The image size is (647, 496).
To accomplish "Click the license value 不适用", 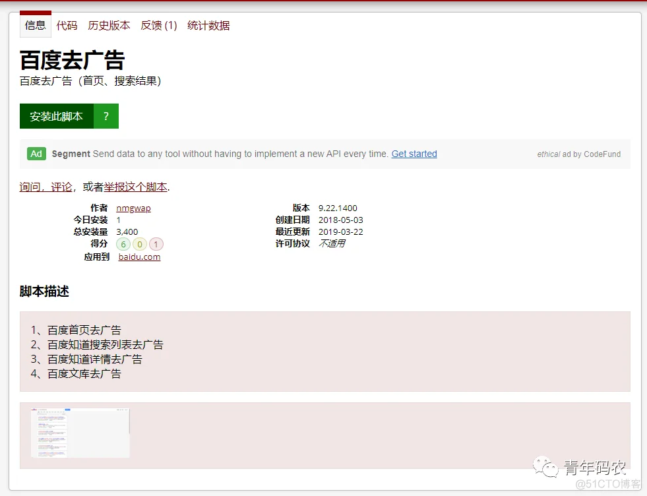I will pos(332,243).
